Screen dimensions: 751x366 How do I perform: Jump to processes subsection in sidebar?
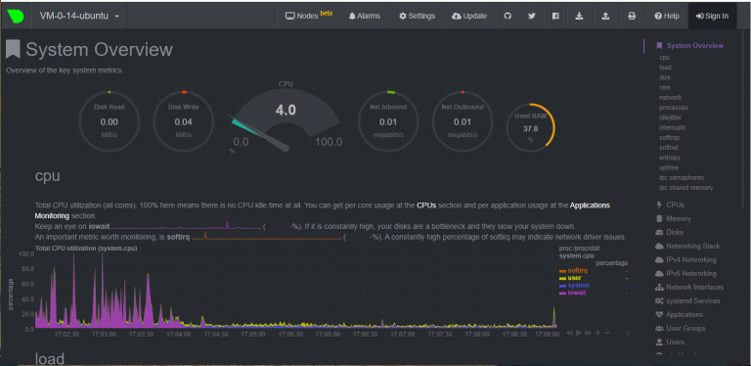click(674, 108)
